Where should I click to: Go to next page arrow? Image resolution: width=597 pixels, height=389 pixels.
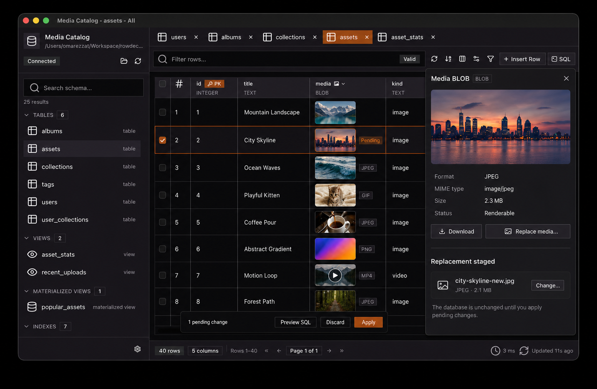(x=329, y=351)
